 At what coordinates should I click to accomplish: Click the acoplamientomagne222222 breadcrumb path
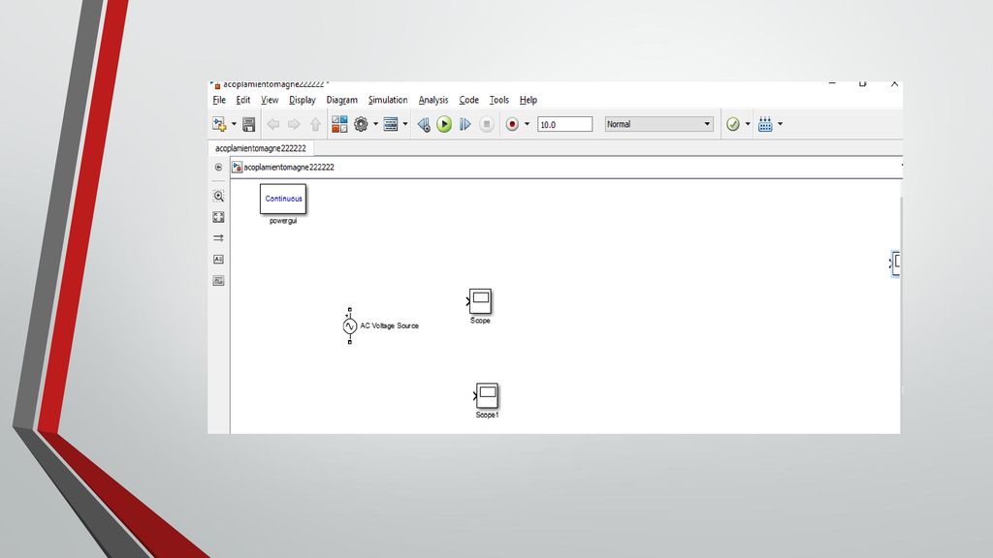point(289,167)
